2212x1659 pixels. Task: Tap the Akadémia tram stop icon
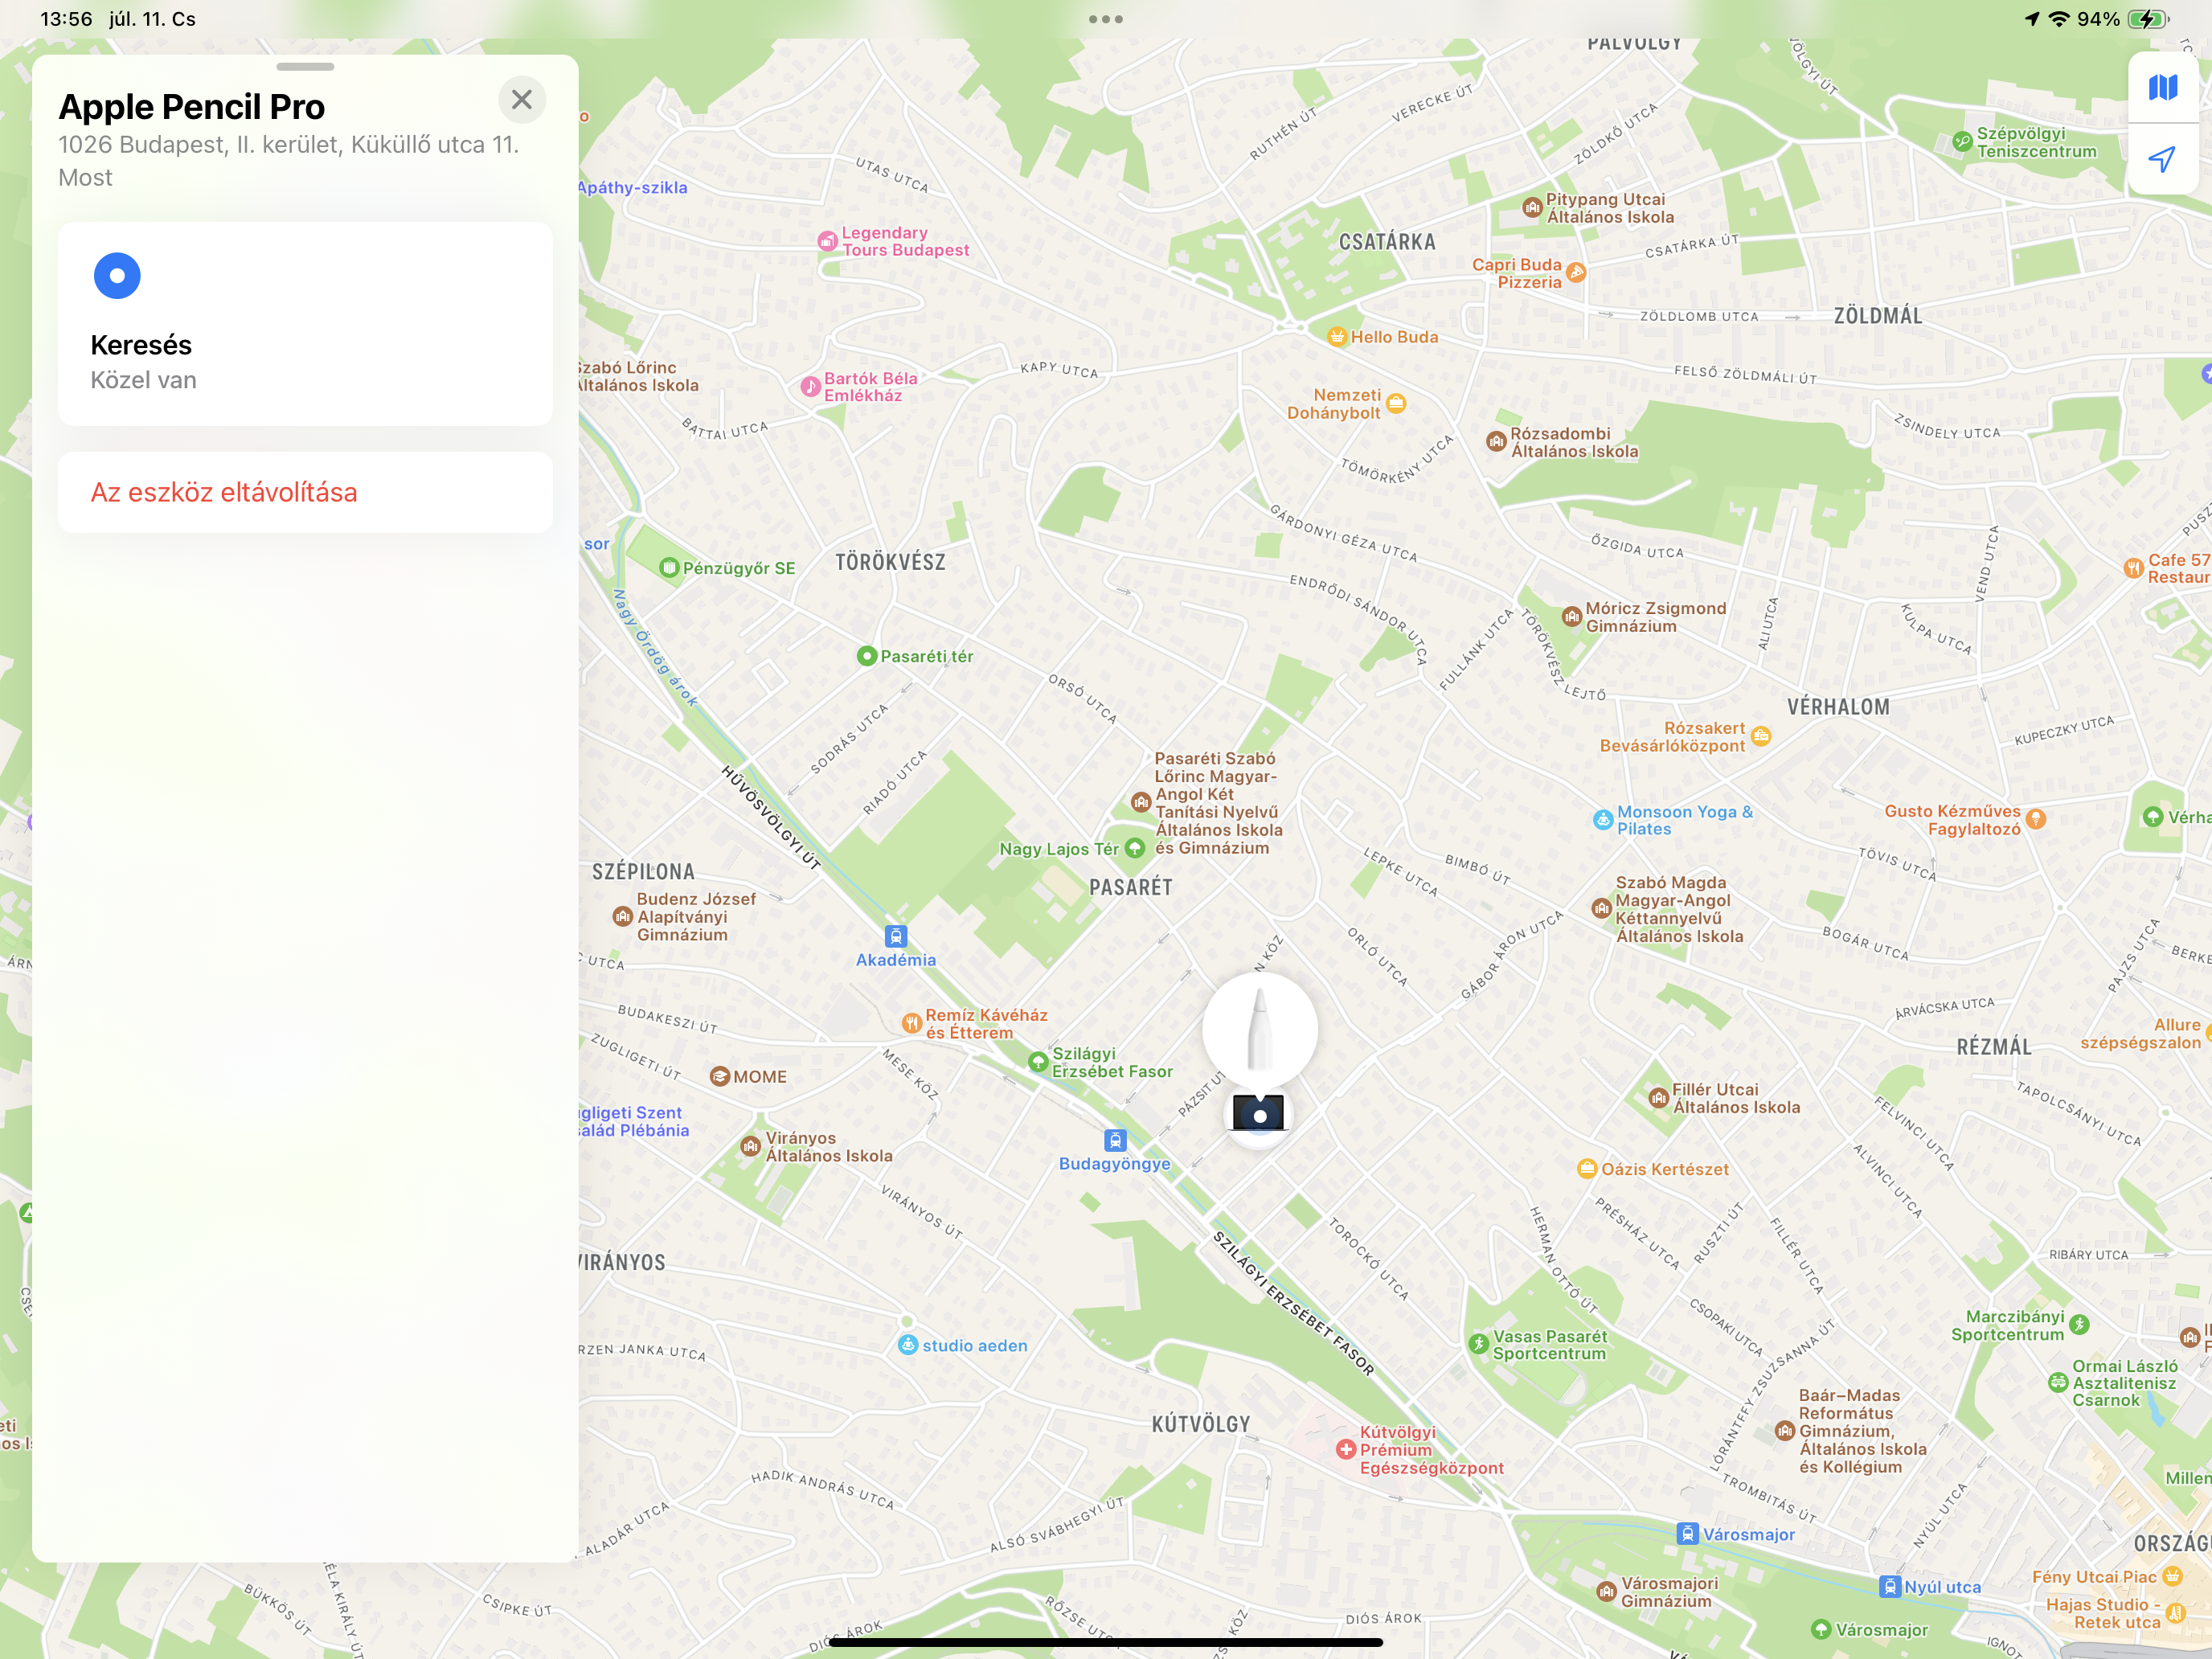click(896, 936)
